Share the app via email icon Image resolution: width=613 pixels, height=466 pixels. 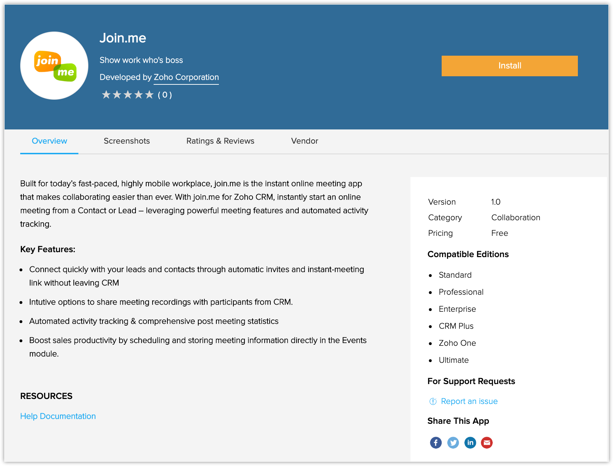[487, 443]
